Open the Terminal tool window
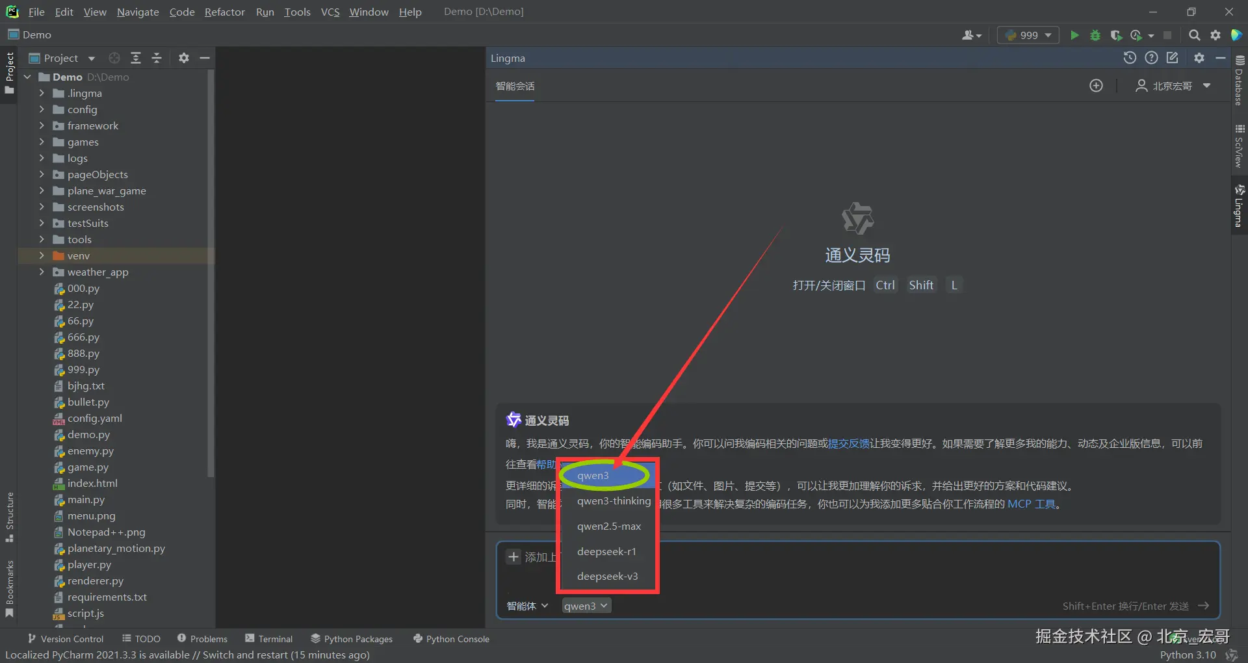The image size is (1248, 663). (268, 639)
